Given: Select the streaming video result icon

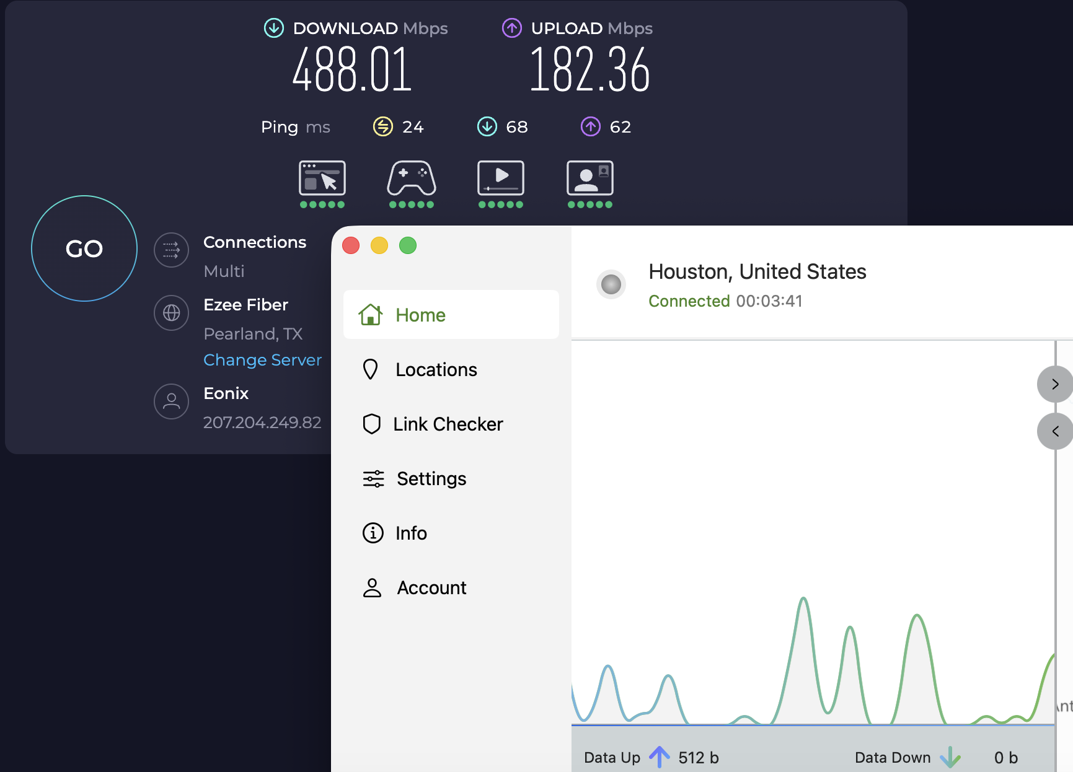Looking at the screenshot, I should [x=500, y=178].
